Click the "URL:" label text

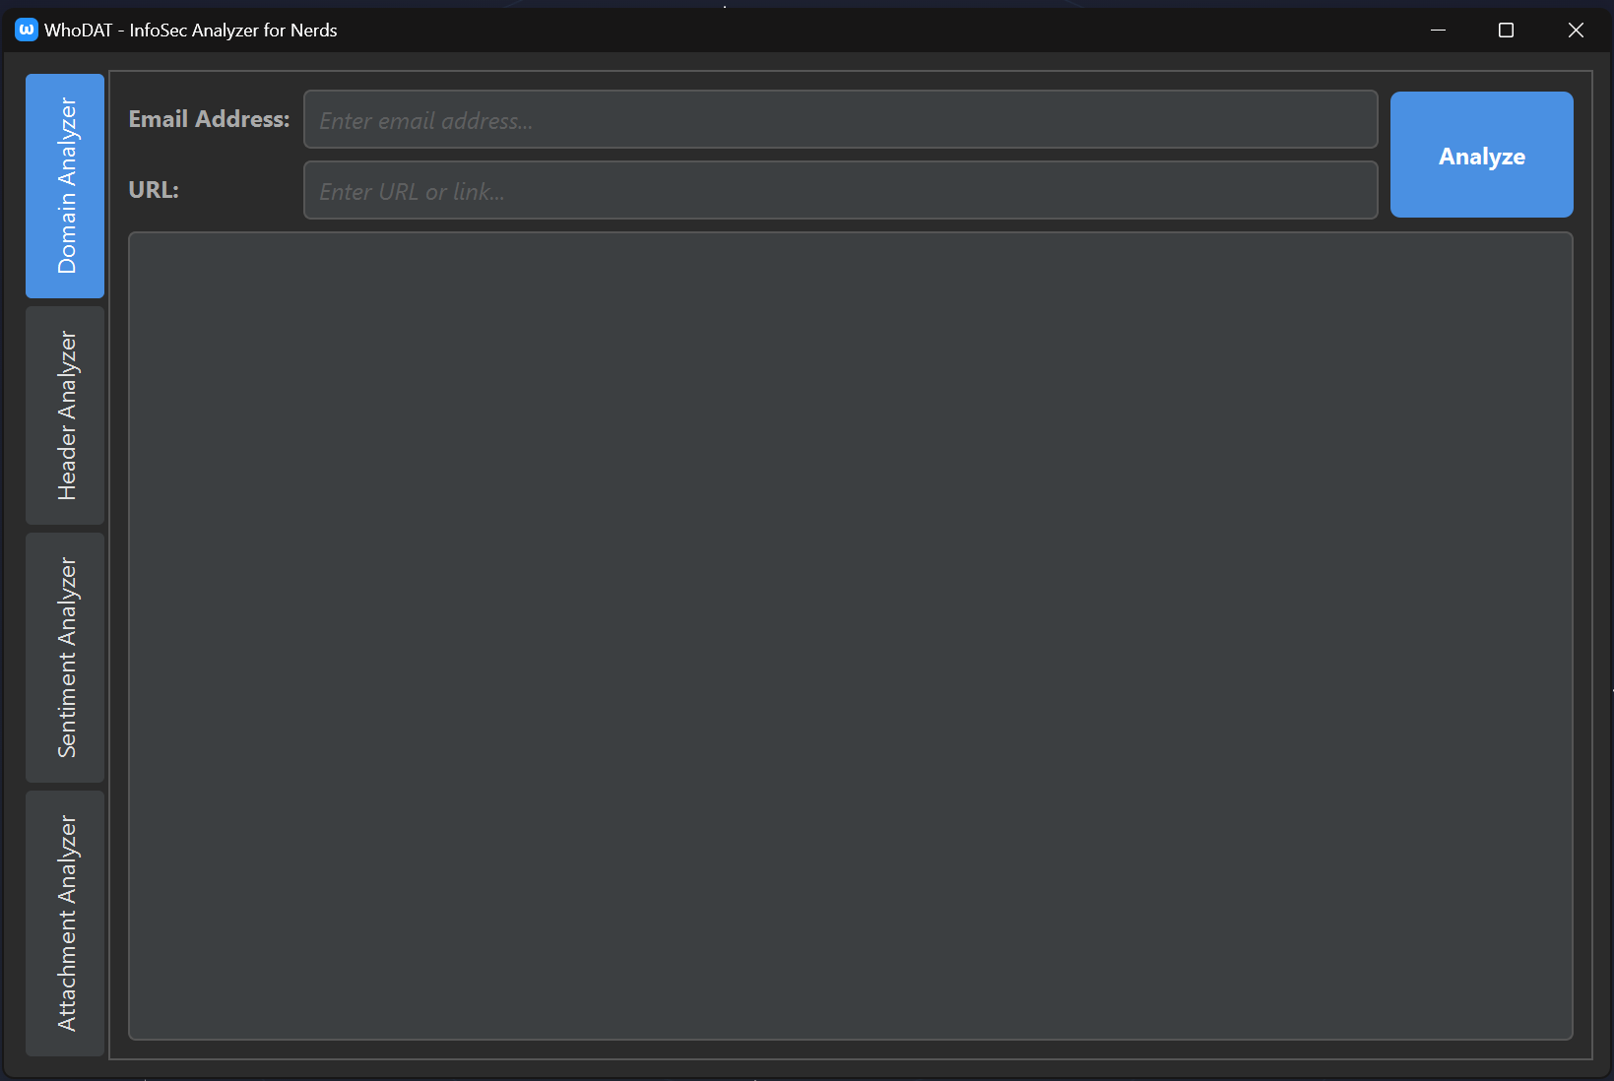pyautogui.click(x=154, y=190)
